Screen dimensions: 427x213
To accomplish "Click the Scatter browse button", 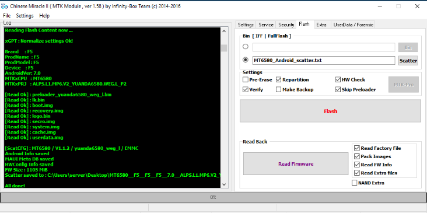I will 408,61.
